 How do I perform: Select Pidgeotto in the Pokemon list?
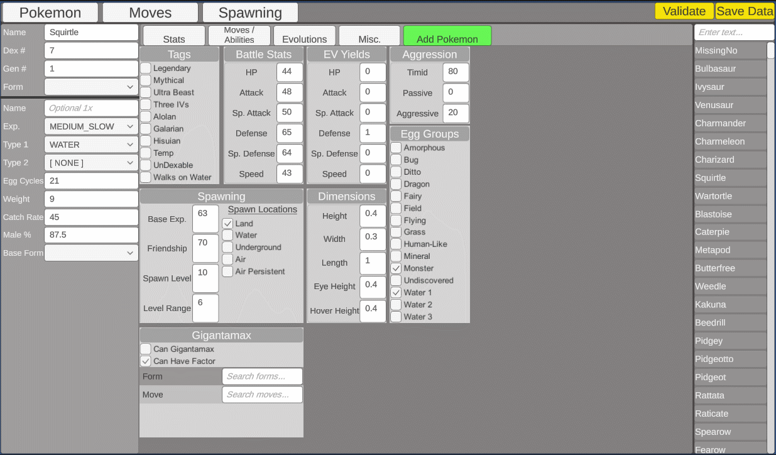pyautogui.click(x=730, y=359)
